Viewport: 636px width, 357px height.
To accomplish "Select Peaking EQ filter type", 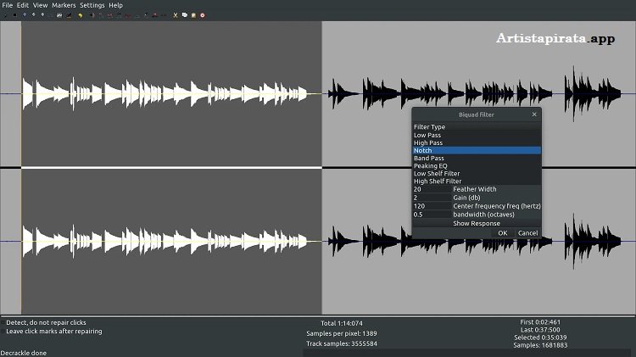I will (477, 166).
